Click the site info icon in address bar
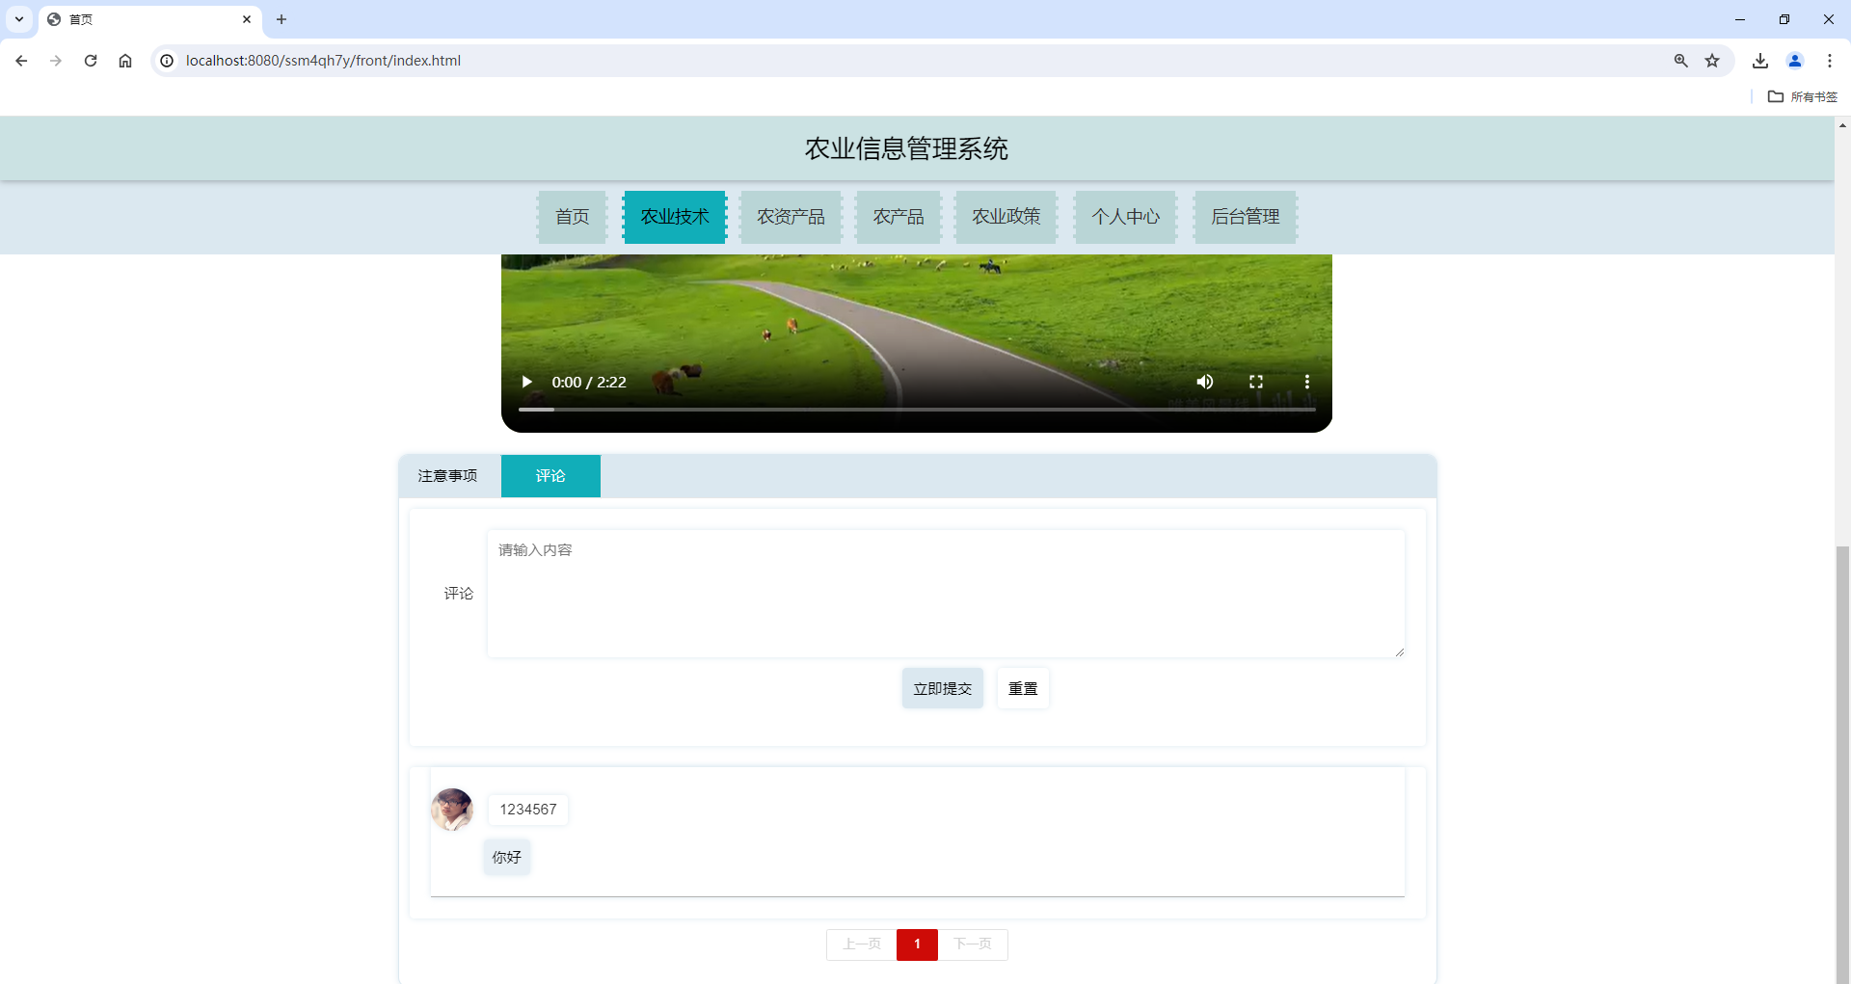 [x=167, y=60]
